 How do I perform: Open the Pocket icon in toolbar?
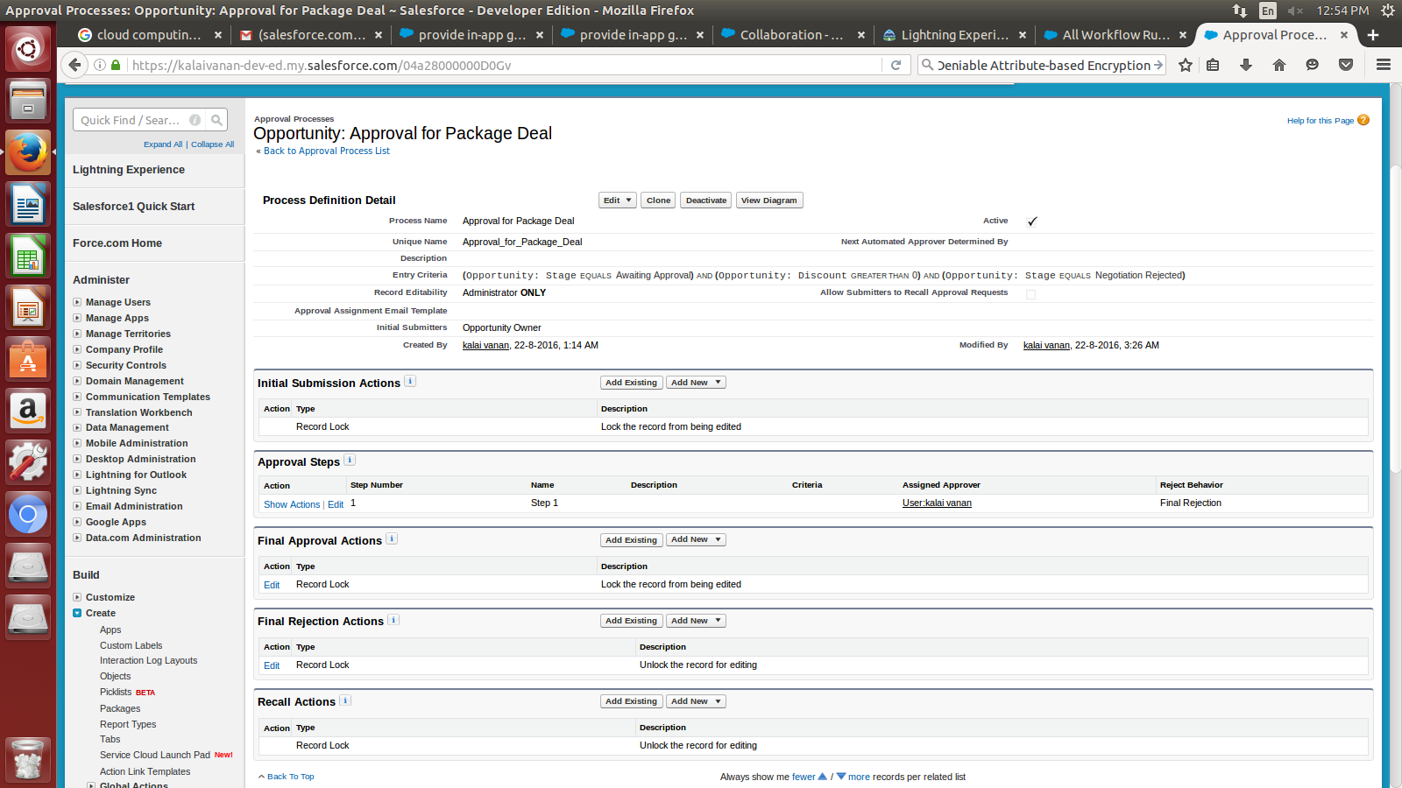coord(1346,65)
